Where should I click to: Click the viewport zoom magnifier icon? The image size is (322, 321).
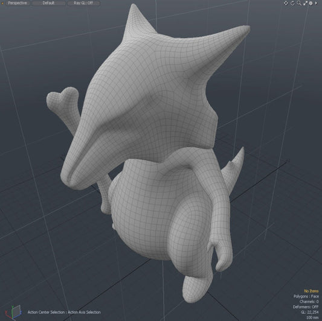(x=299, y=3)
